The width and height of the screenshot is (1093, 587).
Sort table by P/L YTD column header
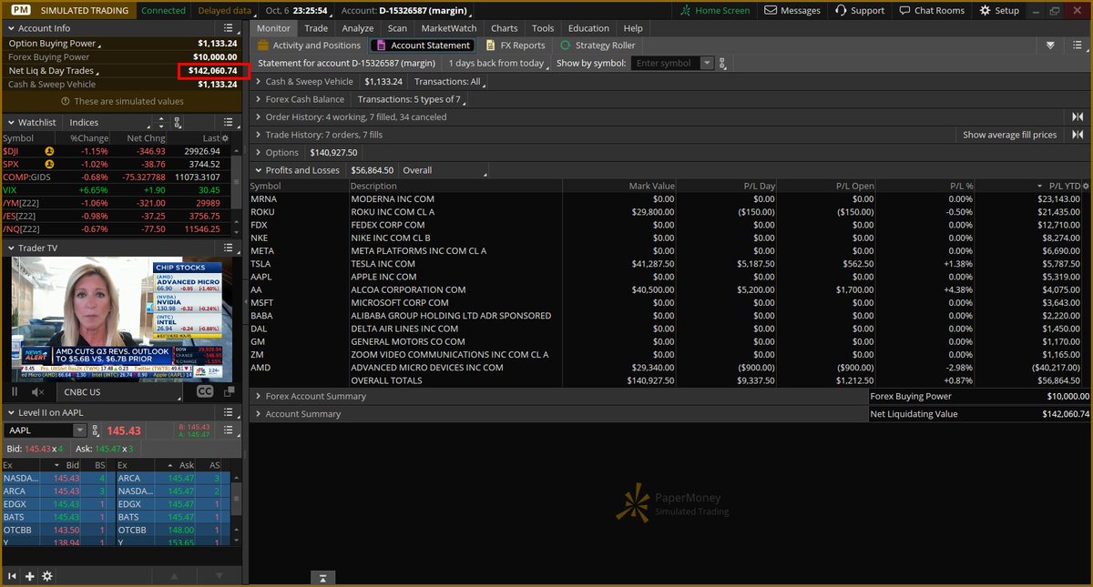tap(1064, 186)
